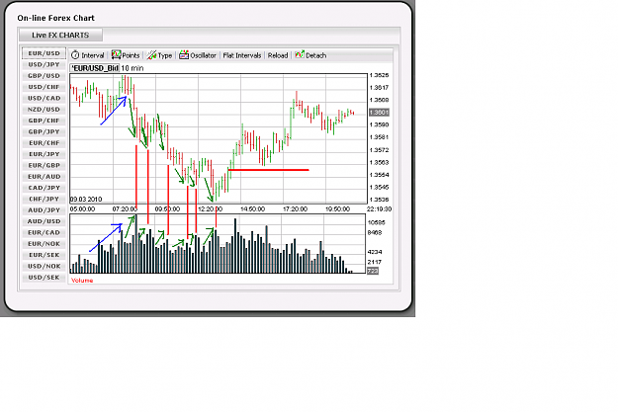Select the USD/NOK currency pair
This screenshot has height=412, width=618.
click(44, 266)
